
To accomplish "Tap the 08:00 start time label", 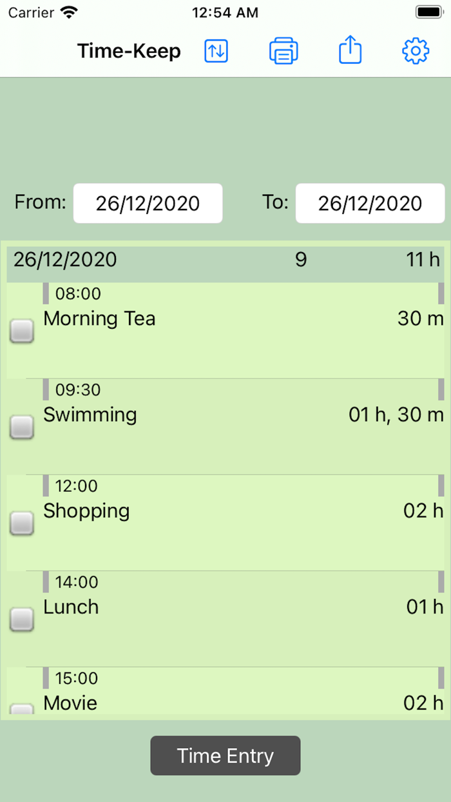I will click(78, 294).
